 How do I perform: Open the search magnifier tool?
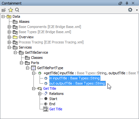[17, 10]
